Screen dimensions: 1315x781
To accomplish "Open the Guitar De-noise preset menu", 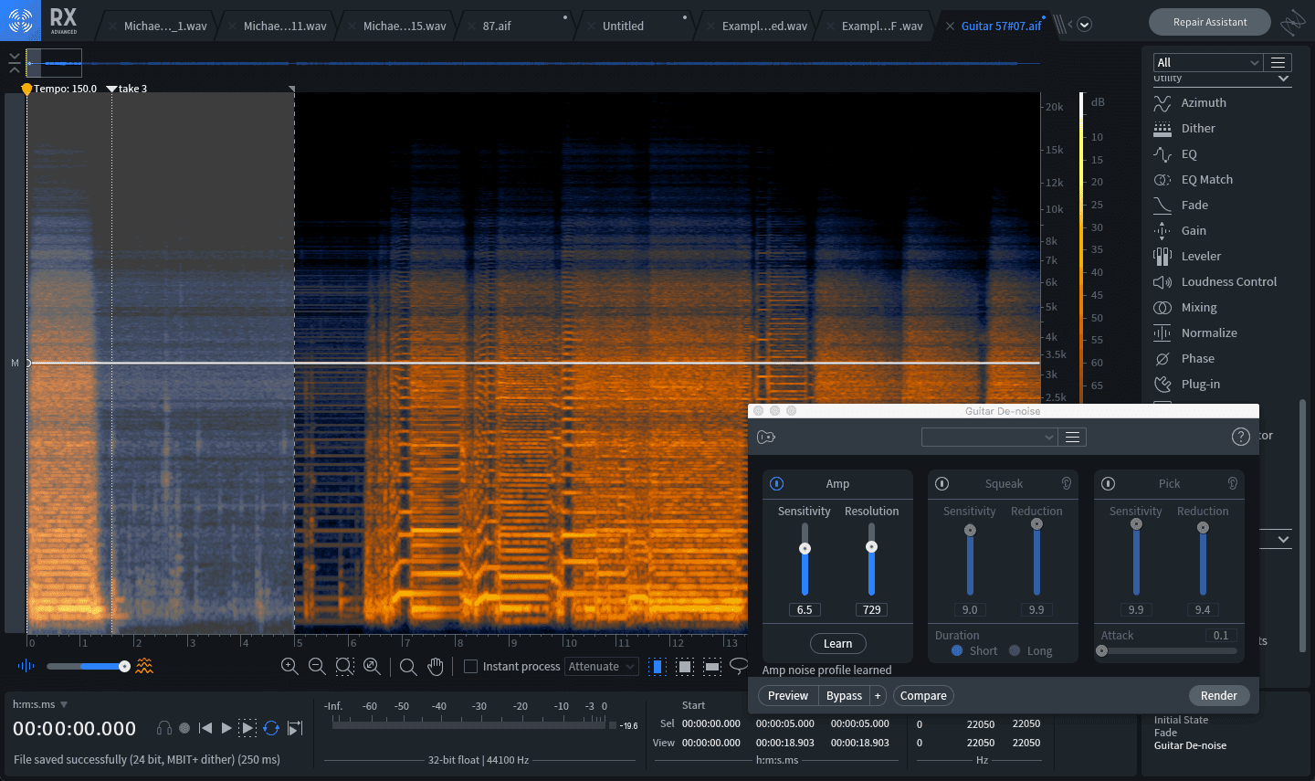I will 1073,438.
